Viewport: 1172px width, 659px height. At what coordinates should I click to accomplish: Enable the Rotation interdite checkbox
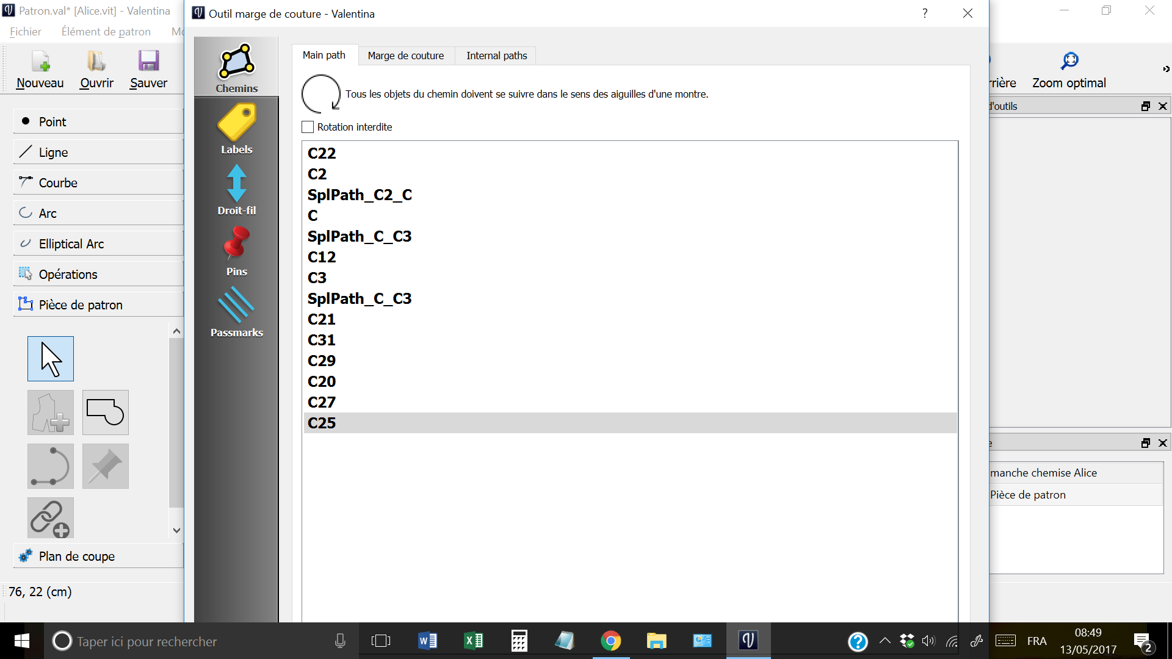[308, 127]
